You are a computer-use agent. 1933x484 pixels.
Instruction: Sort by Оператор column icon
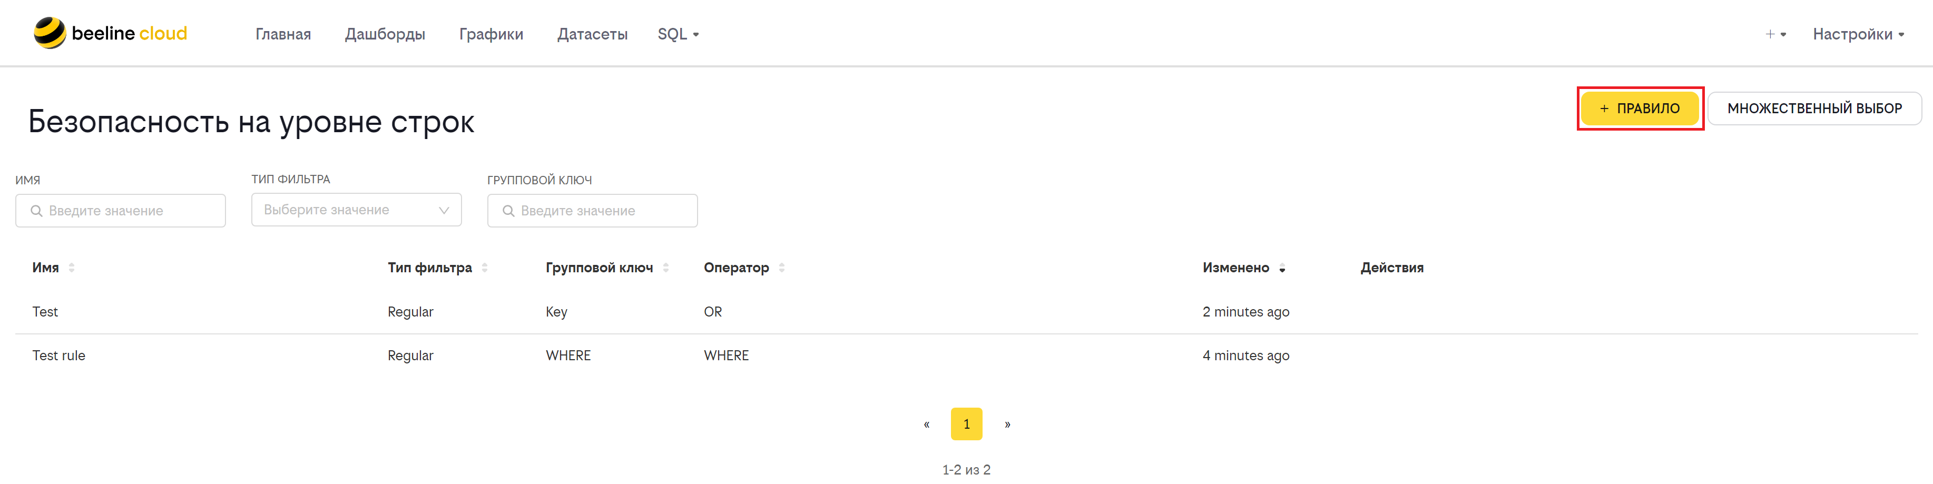point(781,268)
